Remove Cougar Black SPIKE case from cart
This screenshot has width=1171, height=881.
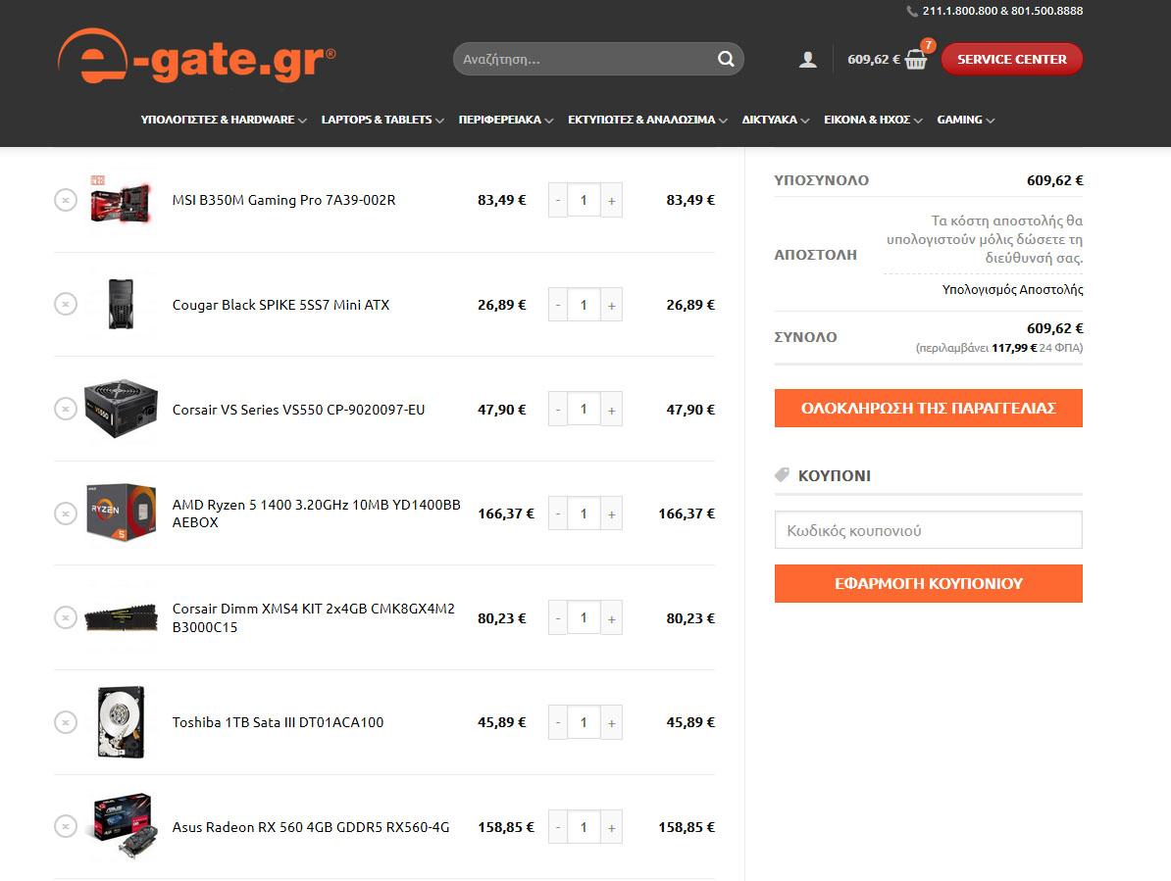point(66,305)
